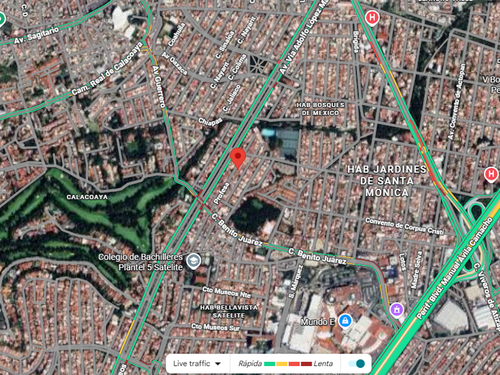
Task: Click the green marker near Av. Sagitario
Action: point(2,19)
